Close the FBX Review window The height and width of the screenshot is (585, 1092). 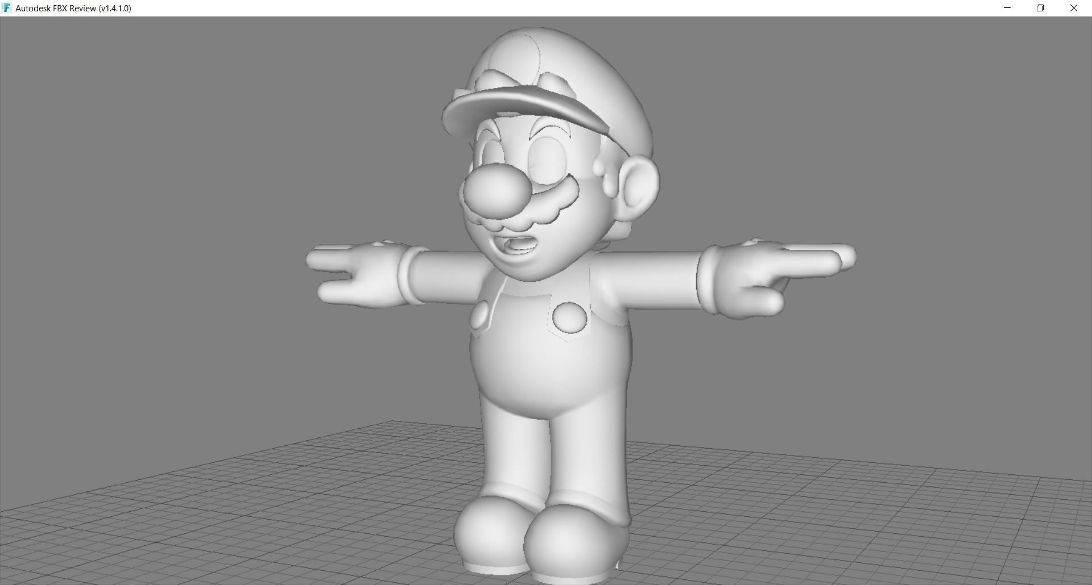coord(1074,8)
